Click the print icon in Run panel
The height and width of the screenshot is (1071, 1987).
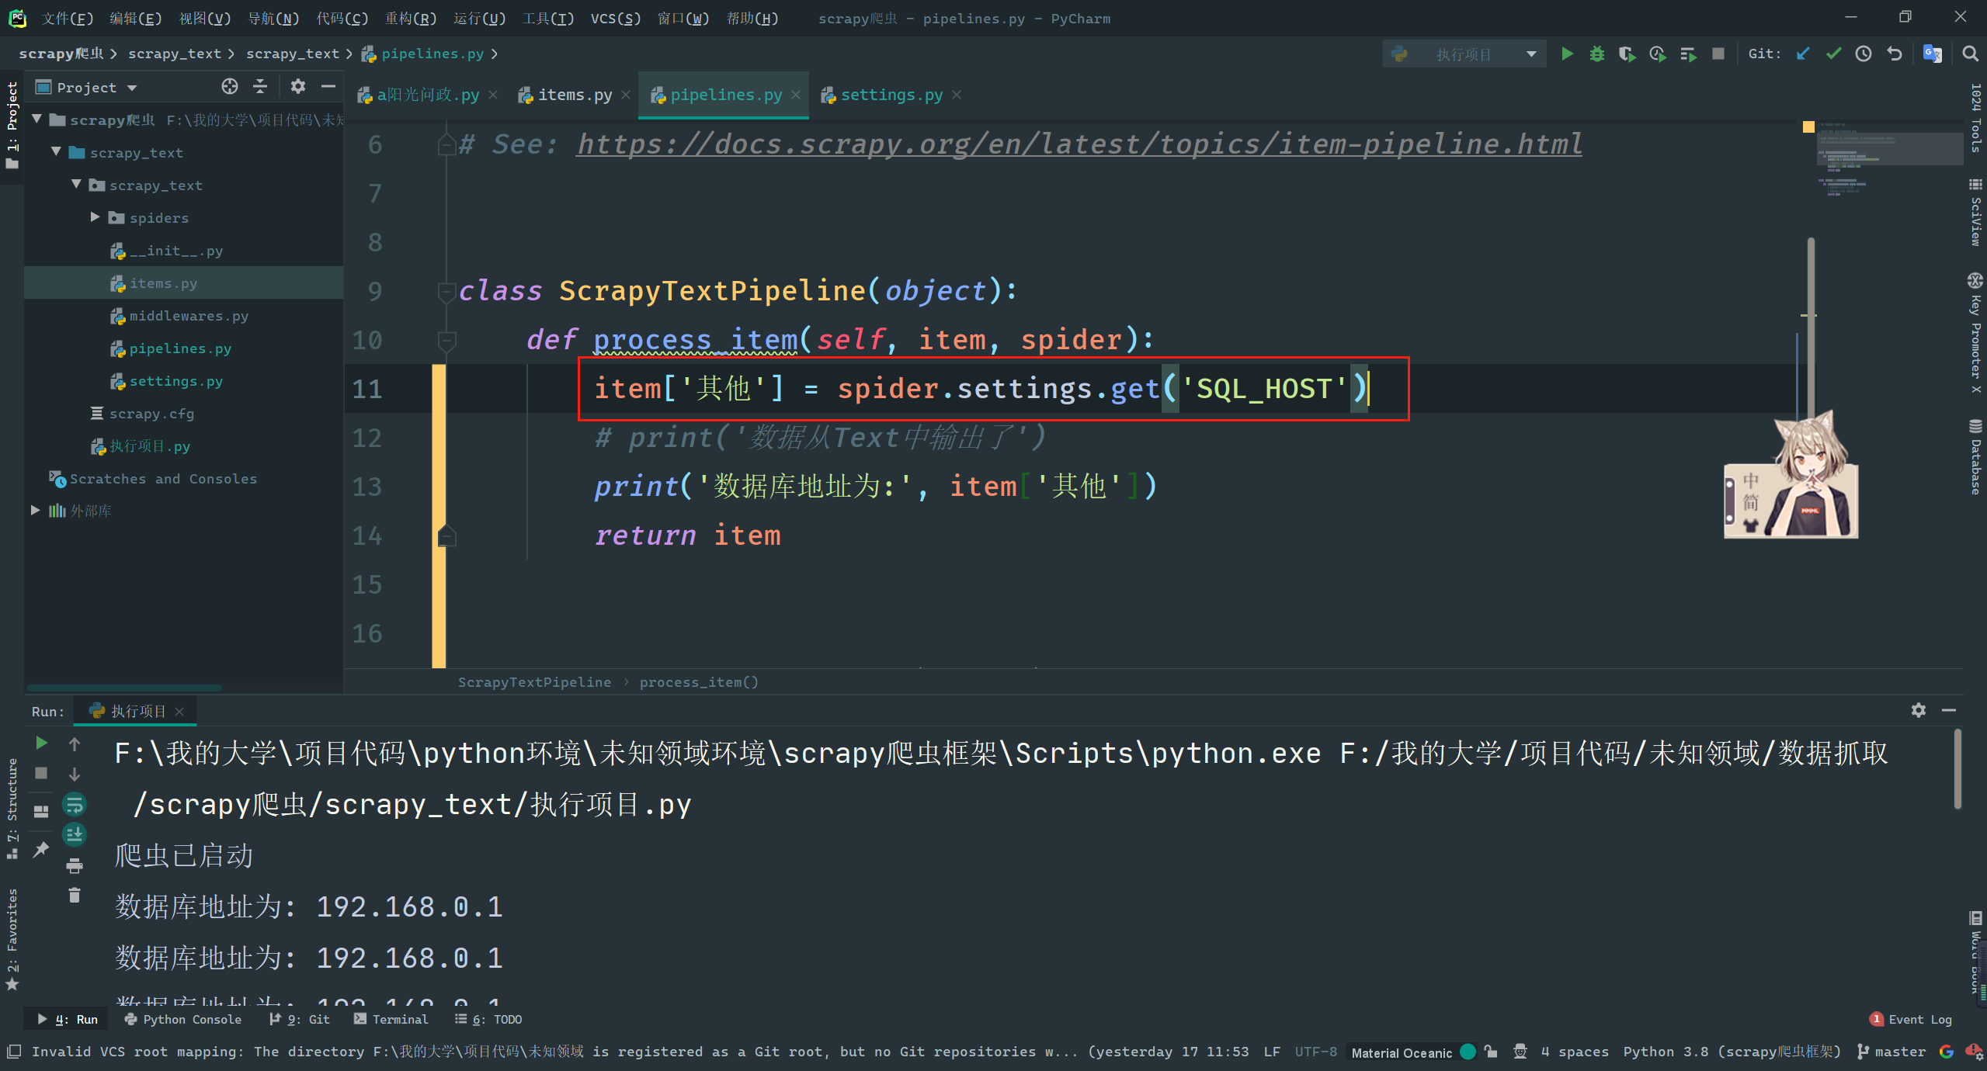point(75,865)
